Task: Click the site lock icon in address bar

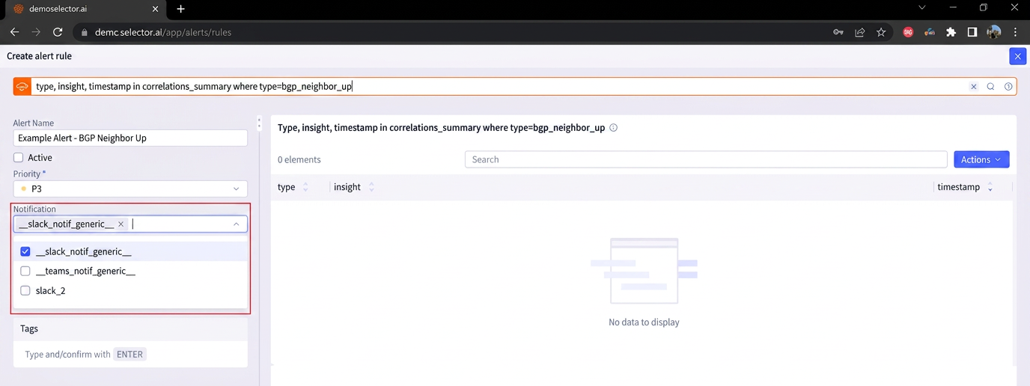Action: pos(84,32)
